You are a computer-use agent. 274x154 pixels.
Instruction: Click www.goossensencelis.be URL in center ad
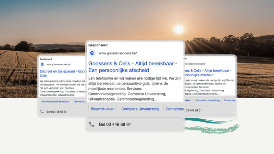point(118,53)
